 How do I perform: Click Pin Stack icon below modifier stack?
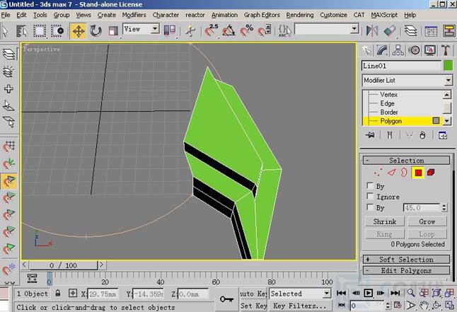coord(370,135)
